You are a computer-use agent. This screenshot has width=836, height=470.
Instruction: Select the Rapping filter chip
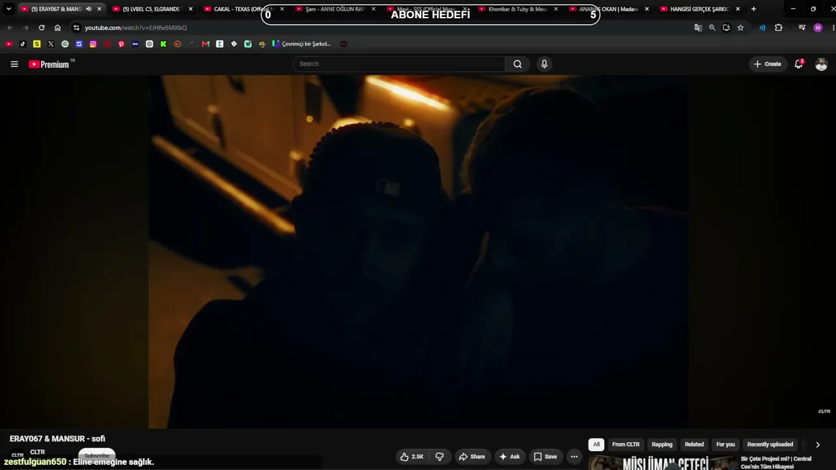coord(662,445)
